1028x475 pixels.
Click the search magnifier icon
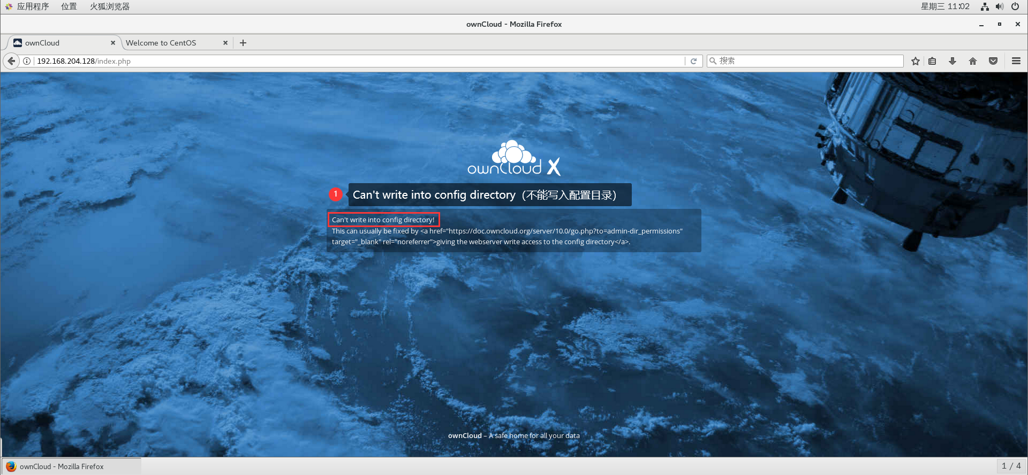713,61
